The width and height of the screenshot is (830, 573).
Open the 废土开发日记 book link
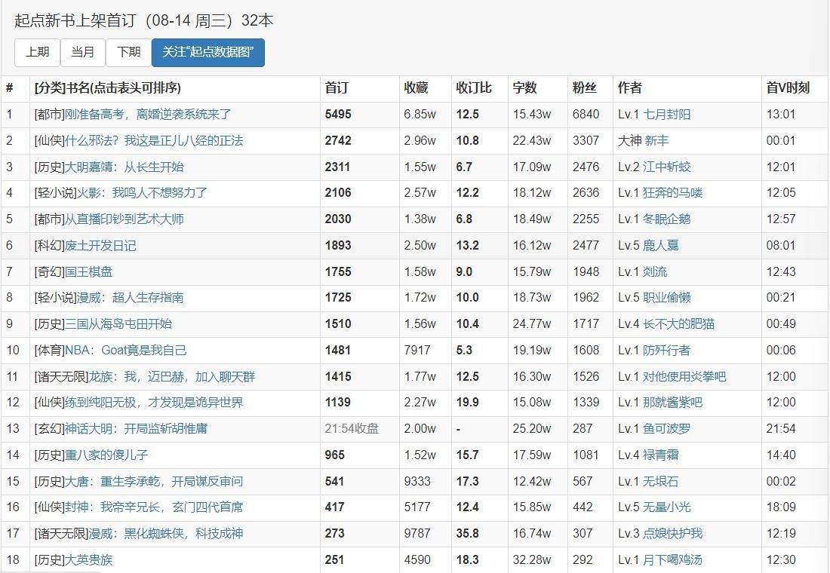click(100, 246)
